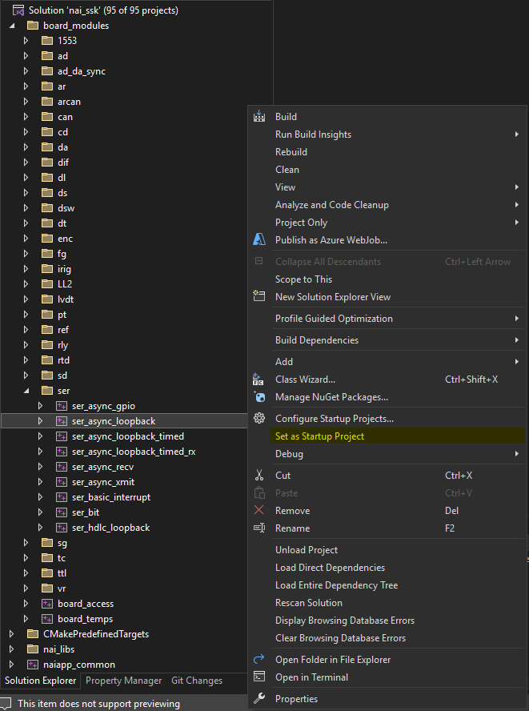Click the gear icon for Configure Startup Projects
Screen dimensions: 529x711
click(258, 419)
